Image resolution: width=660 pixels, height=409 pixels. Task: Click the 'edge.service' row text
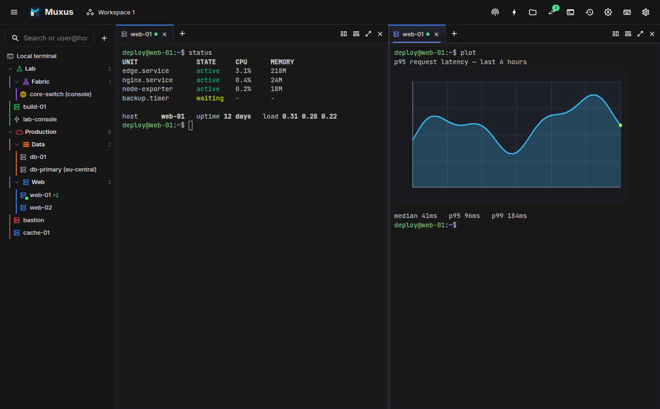tap(145, 71)
